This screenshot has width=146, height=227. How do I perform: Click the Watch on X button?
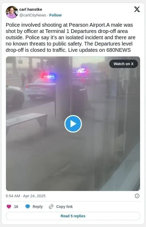[124, 64]
